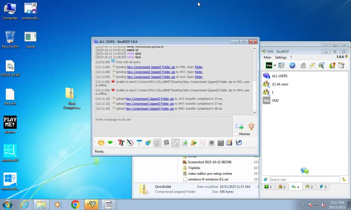Image resolution: width=351 pixels, height=210 pixels.
Task: Compose message with envelope pencil icon
Action: [312, 65]
